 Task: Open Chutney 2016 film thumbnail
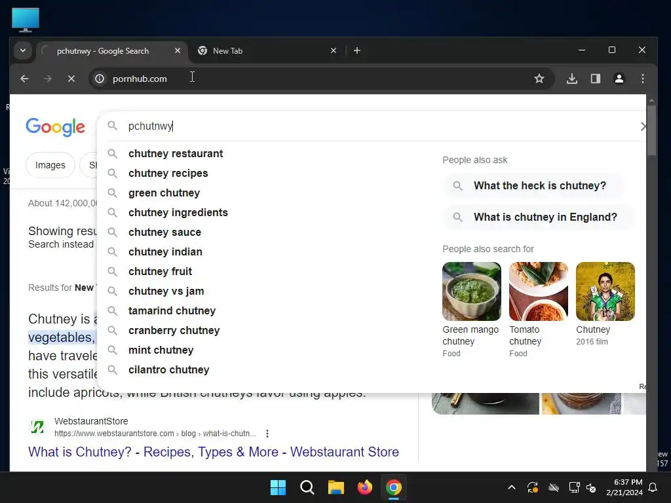point(605,291)
